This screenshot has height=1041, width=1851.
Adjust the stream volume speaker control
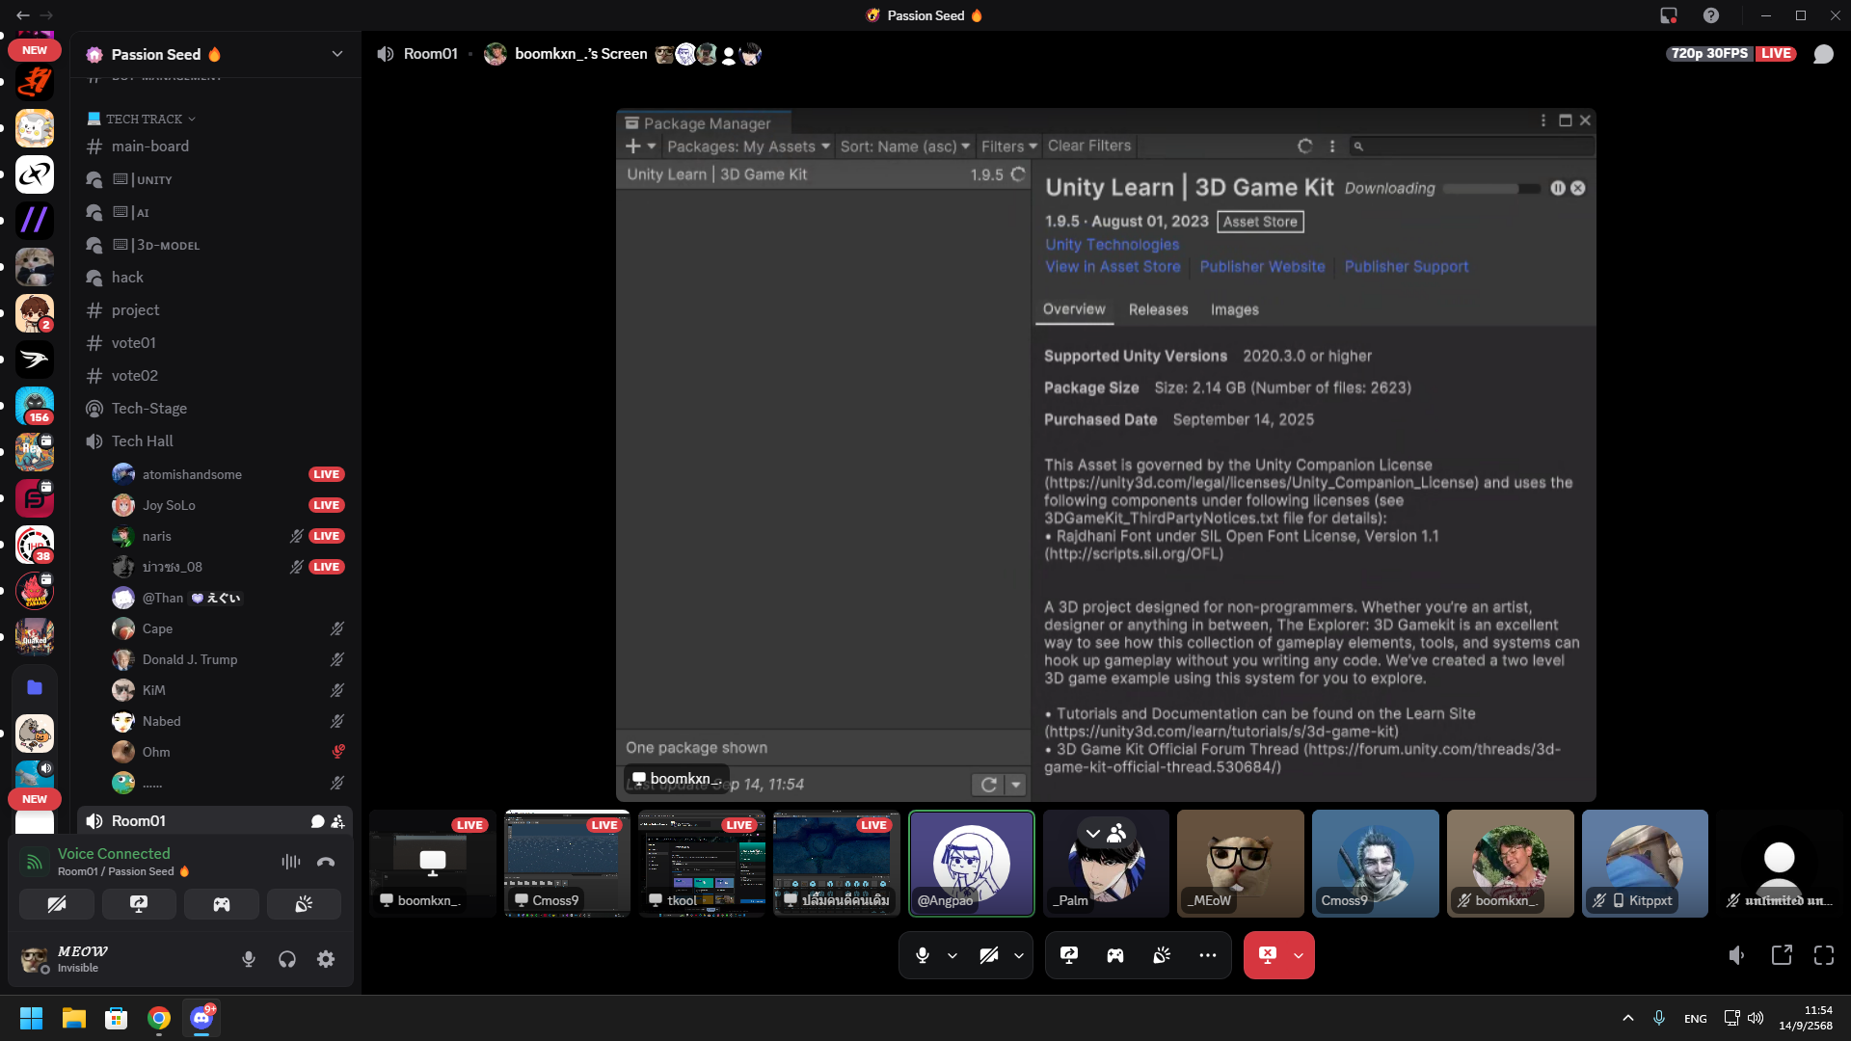[x=1736, y=955]
